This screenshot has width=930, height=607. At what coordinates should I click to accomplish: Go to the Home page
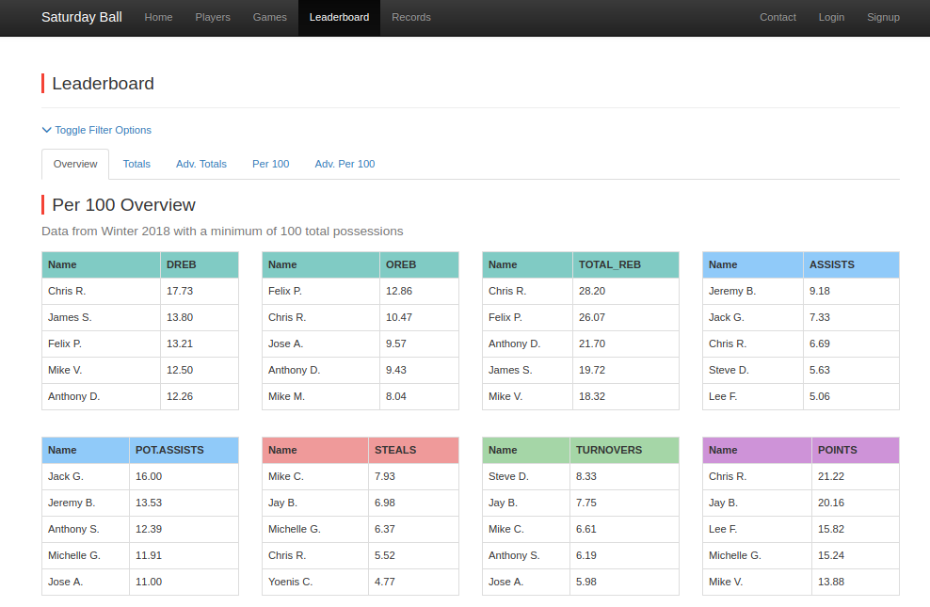click(x=158, y=17)
